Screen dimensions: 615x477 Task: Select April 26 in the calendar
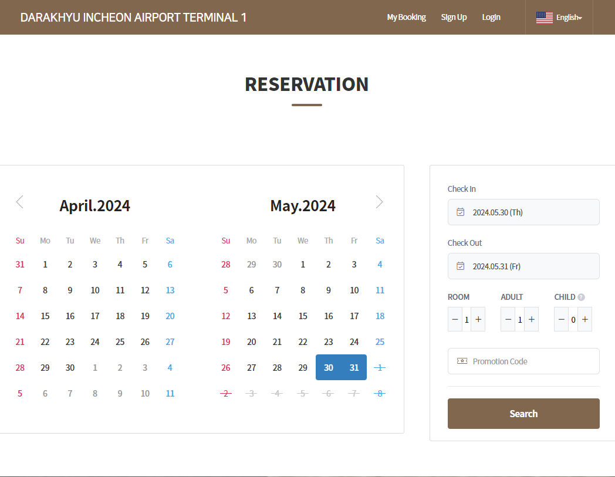click(x=145, y=342)
